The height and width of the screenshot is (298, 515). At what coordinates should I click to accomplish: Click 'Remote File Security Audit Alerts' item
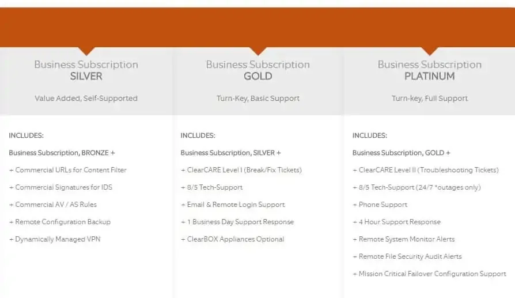407,256
